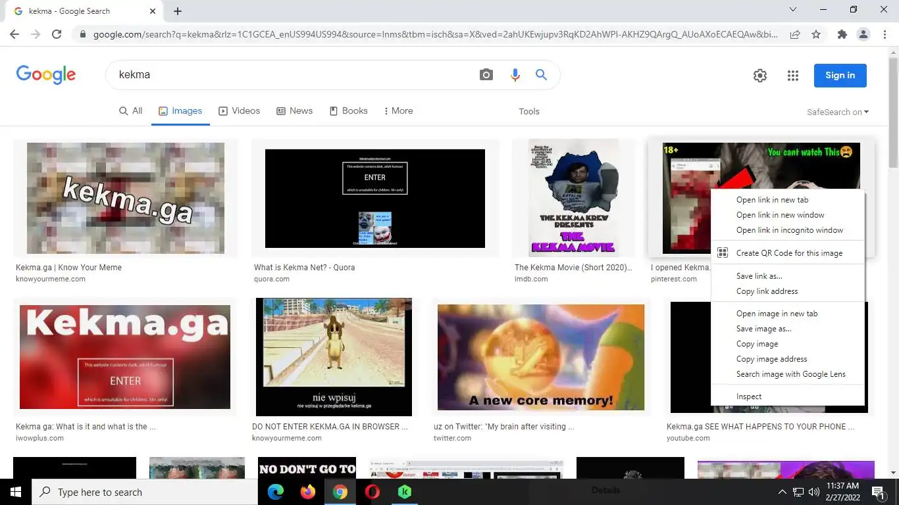Open Kekma ga What is it link
Viewport: 899px width, 505px height.
click(86, 427)
